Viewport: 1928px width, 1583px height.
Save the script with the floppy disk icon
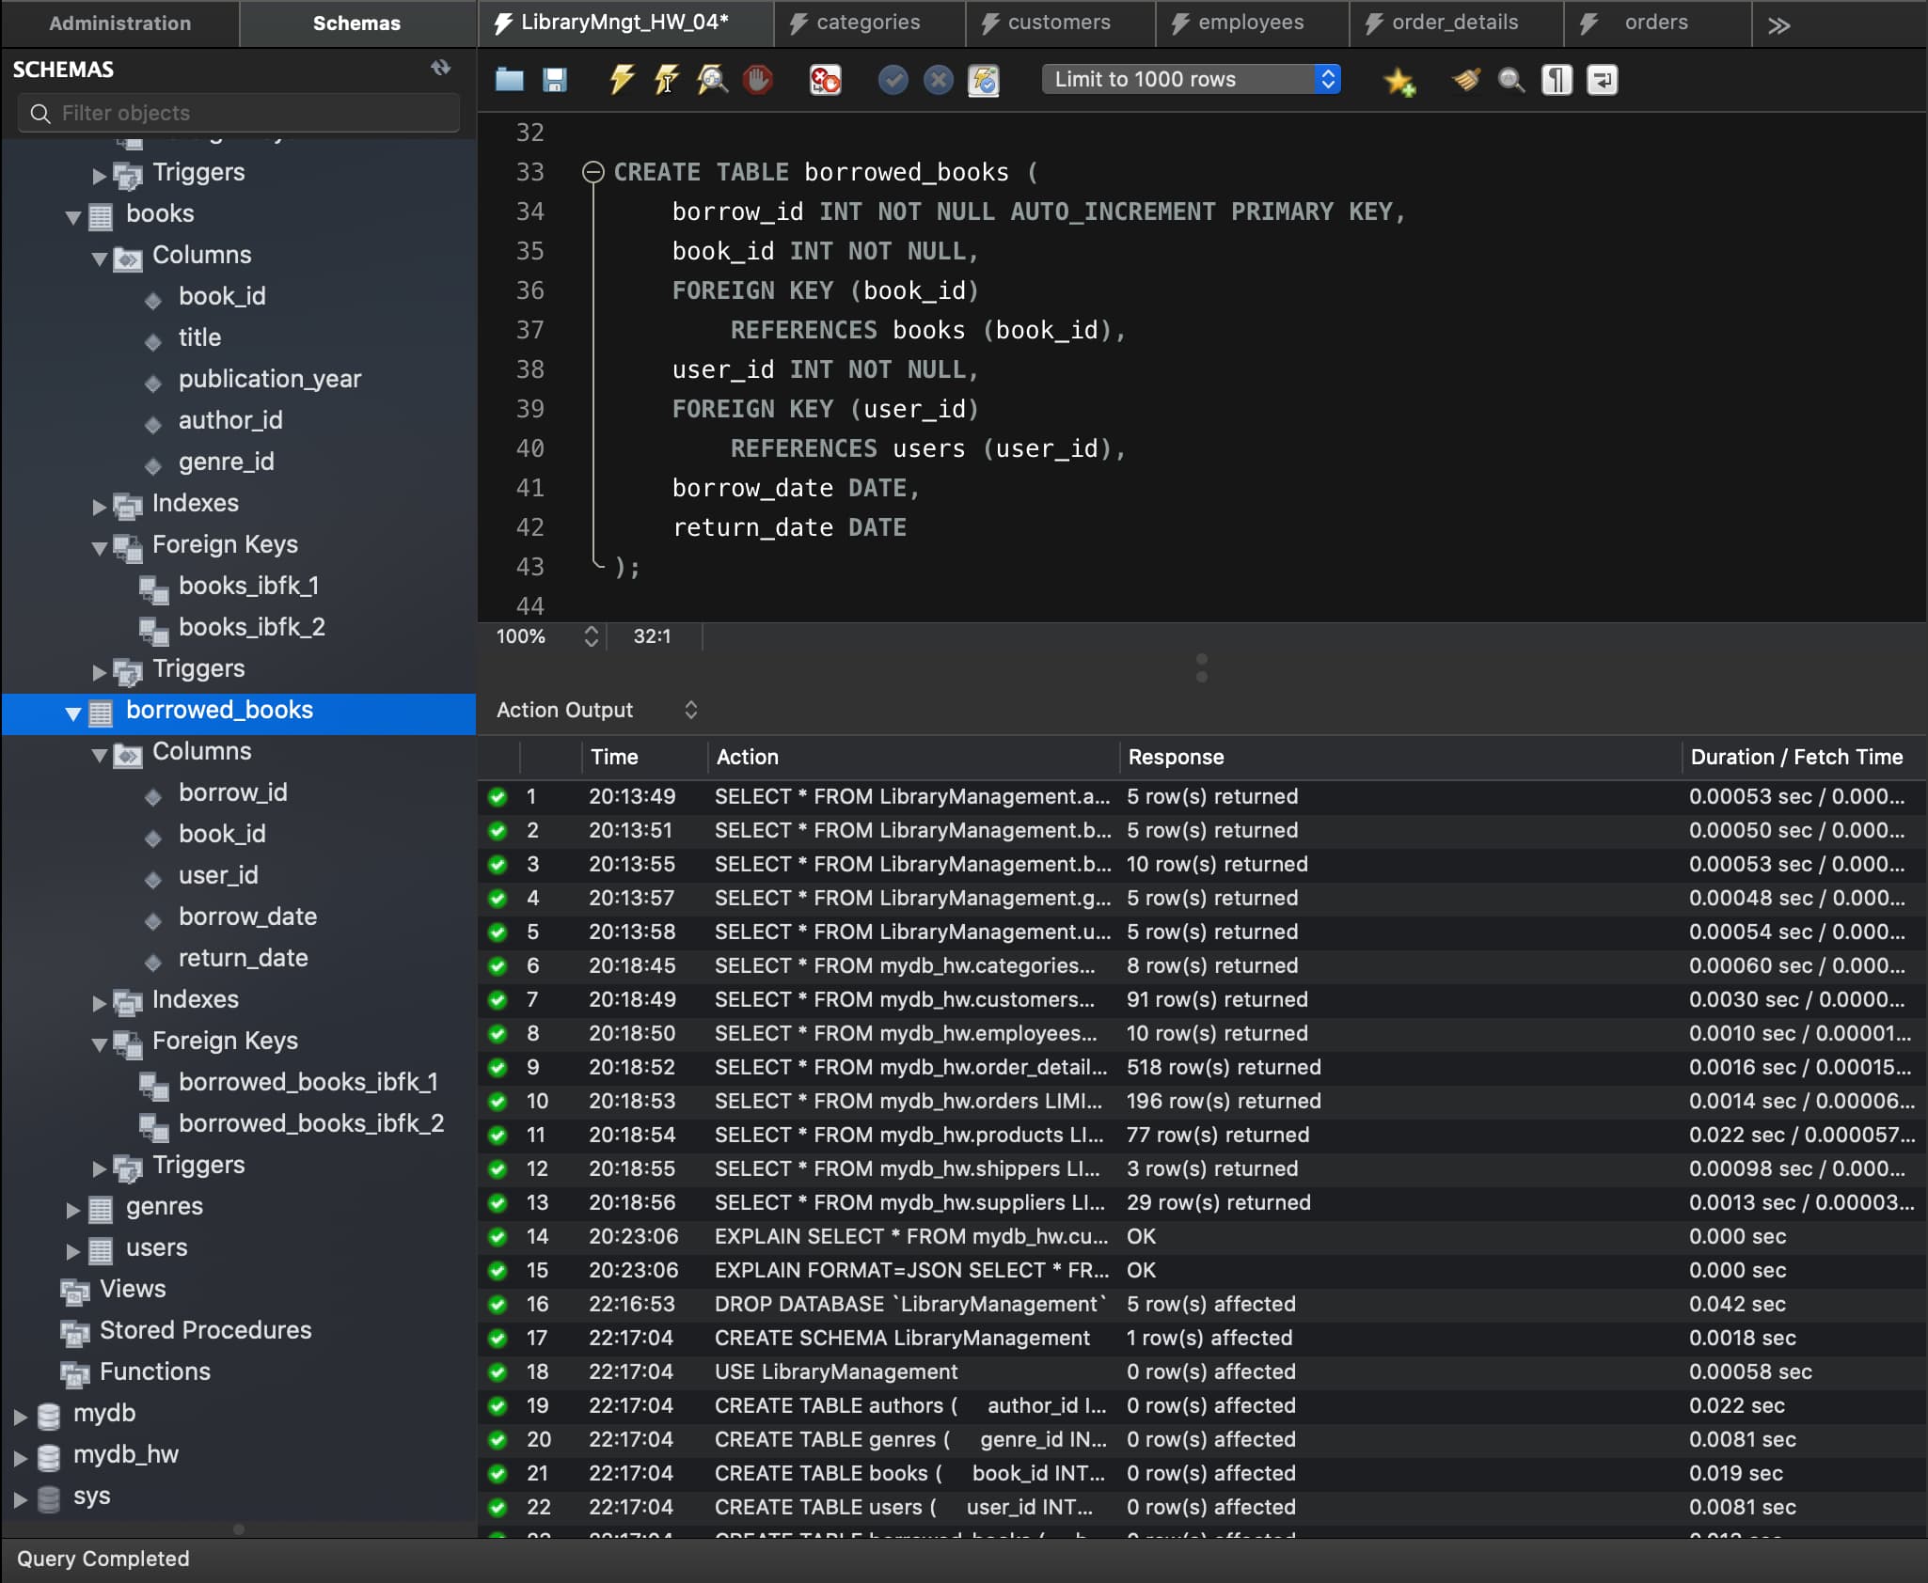(x=555, y=80)
